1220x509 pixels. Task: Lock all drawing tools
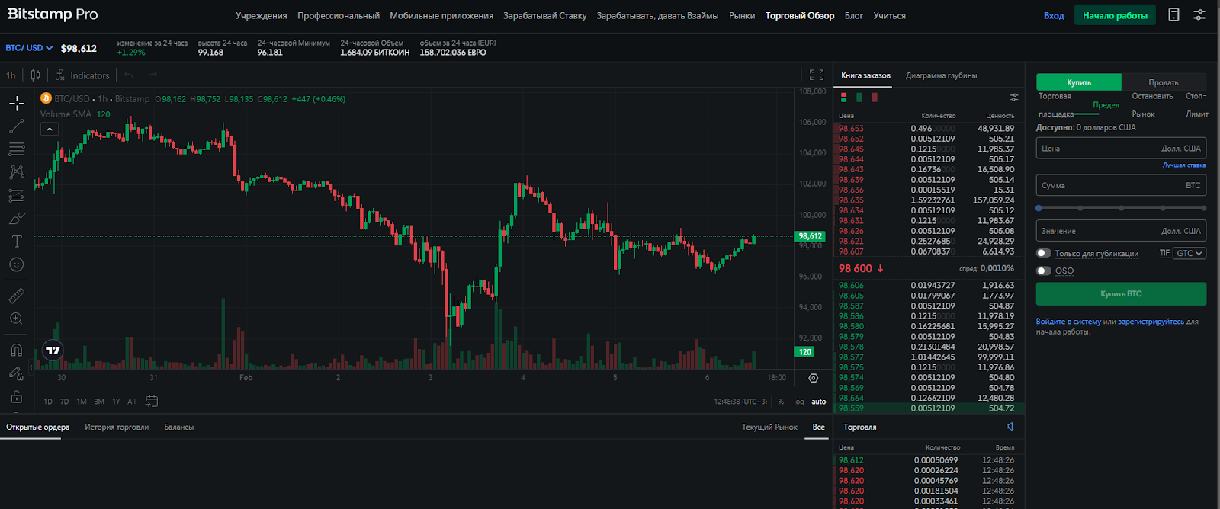click(17, 397)
